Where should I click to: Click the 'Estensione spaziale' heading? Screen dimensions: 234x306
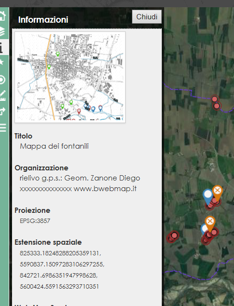(48, 242)
